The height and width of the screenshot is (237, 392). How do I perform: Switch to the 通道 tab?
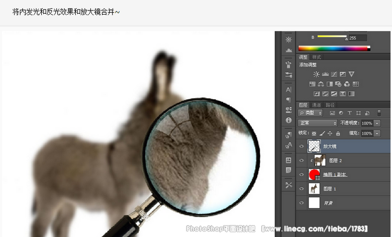pyautogui.click(x=316, y=105)
